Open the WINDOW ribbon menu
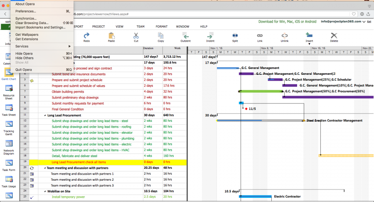 (182, 27)
